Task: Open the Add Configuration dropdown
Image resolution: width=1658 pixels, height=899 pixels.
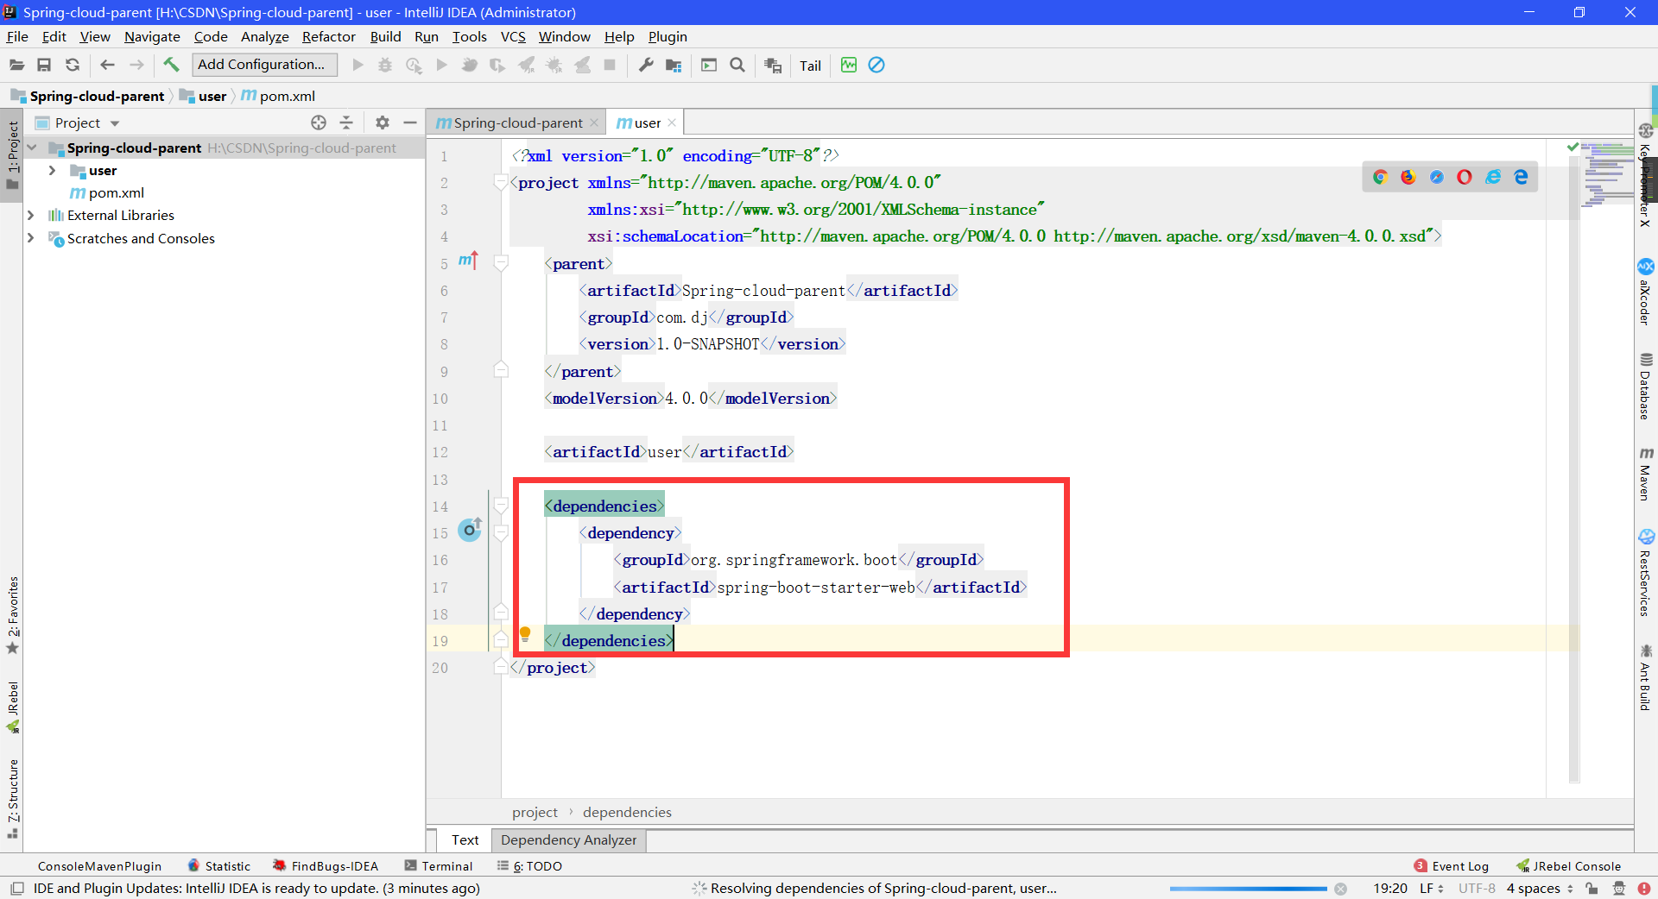Action: (264, 65)
